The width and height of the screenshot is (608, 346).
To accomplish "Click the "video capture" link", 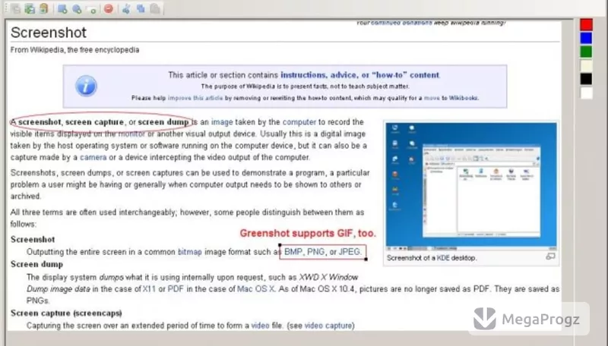I will click(328, 326).
